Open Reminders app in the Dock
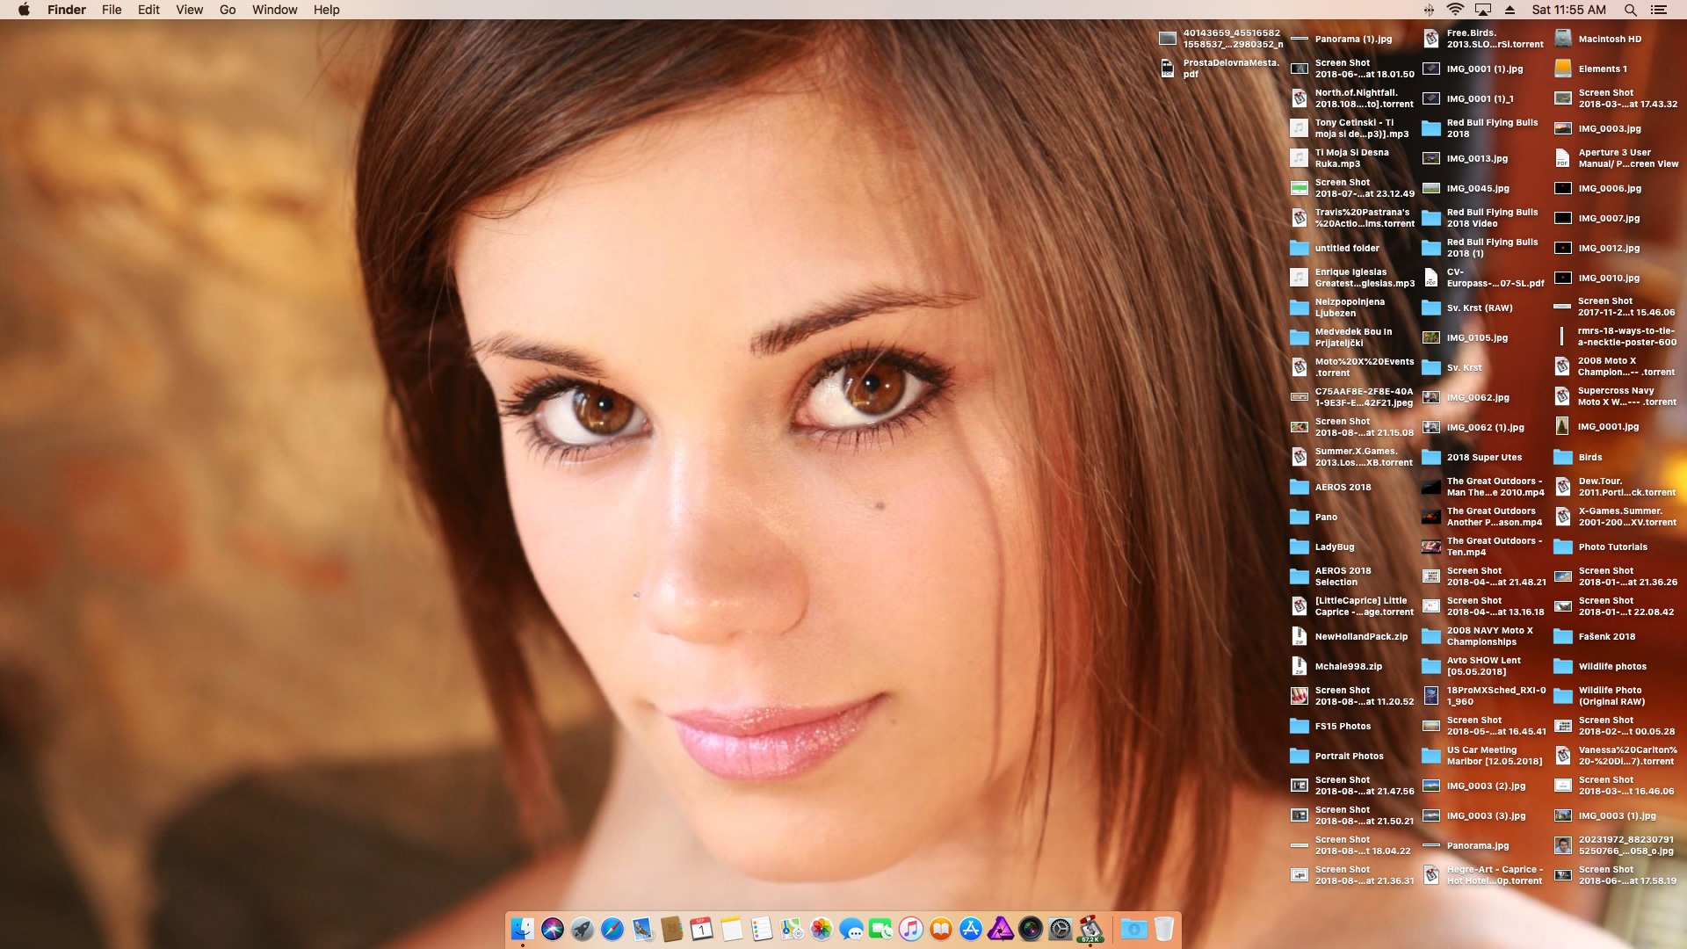 click(x=762, y=929)
